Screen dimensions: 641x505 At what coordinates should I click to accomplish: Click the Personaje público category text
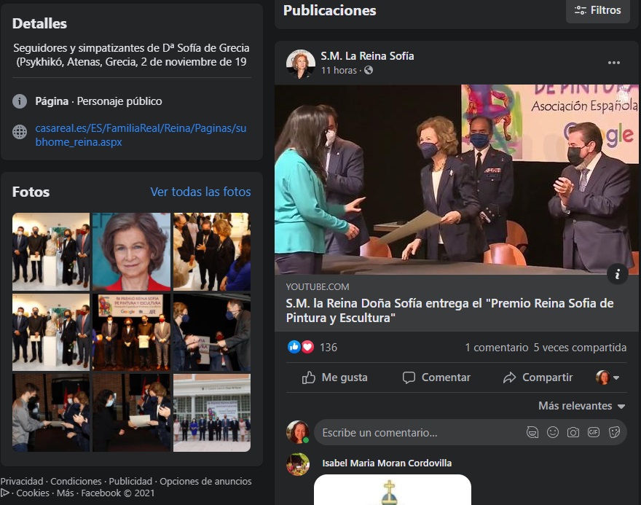pyautogui.click(x=119, y=101)
